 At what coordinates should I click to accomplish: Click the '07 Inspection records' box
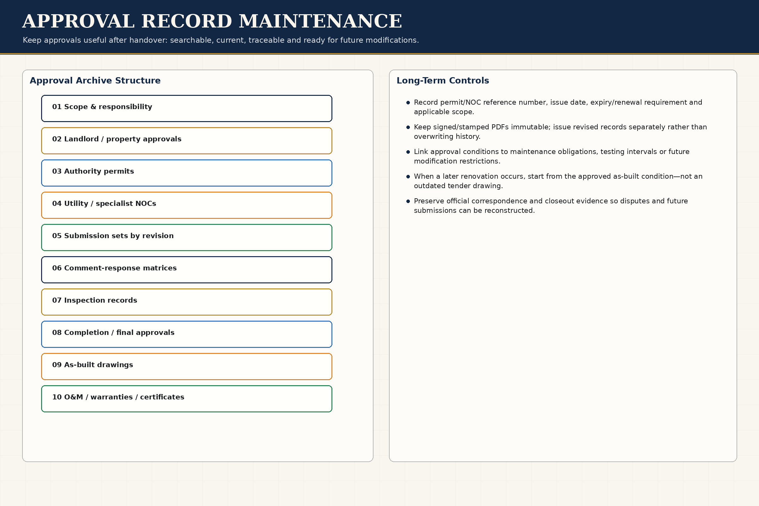pyautogui.click(x=187, y=302)
